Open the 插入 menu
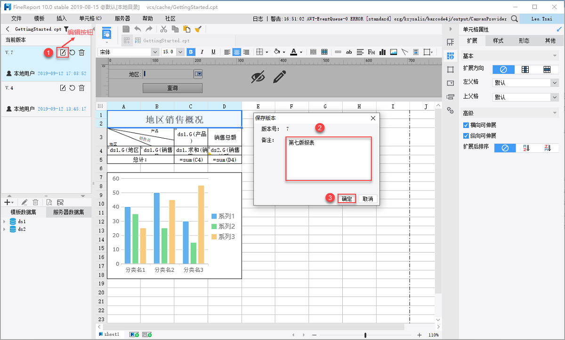 click(x=61, y=19)
